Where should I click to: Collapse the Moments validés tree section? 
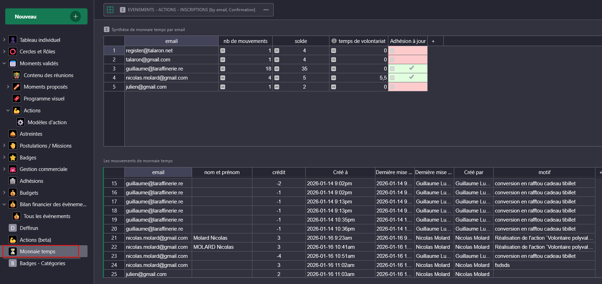[x=4, y=63]
